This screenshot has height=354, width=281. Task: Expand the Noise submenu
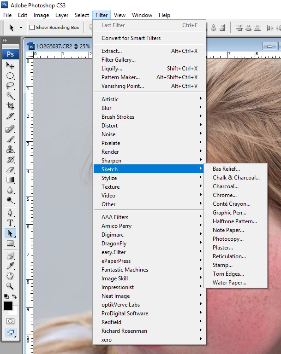pyautogui.click(x=149, y=134)
